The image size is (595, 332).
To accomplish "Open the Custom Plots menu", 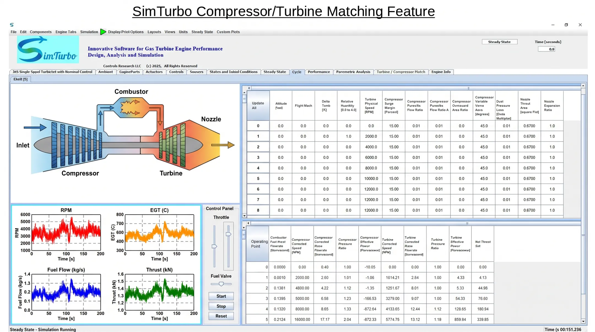I will point(228,32).
